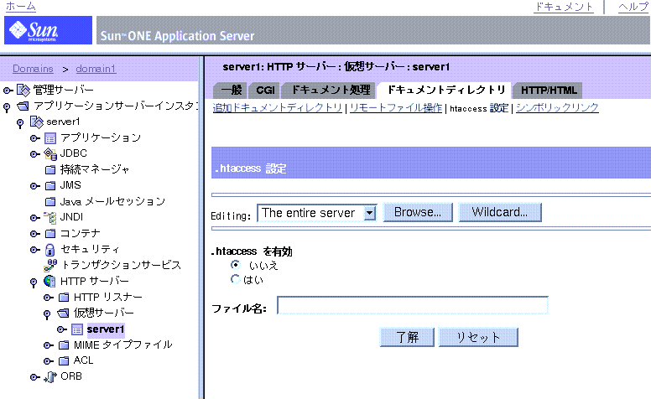Select the トランザクションサービス tree label
Screen dimensions: 651x399
tap(122, 265)
